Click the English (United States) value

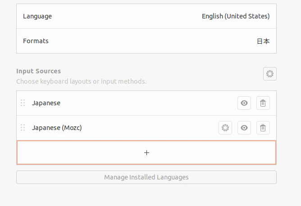[236, 16]
